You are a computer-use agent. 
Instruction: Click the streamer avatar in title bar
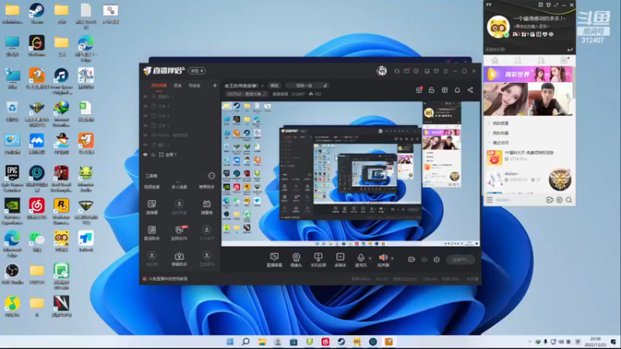(x=382, y=71)
